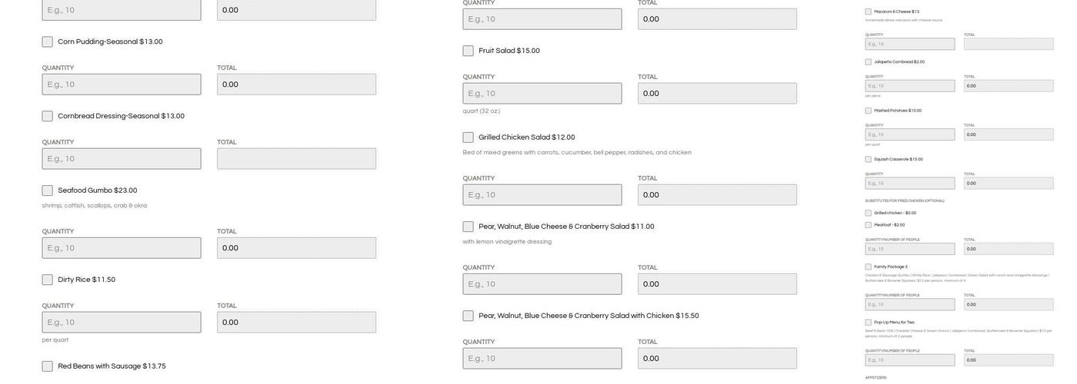The image size is (1077, 384).
Task: Check Pear, Walnut, Blue Cheese Salad $11.00
Action: click(x=468, y=227)
